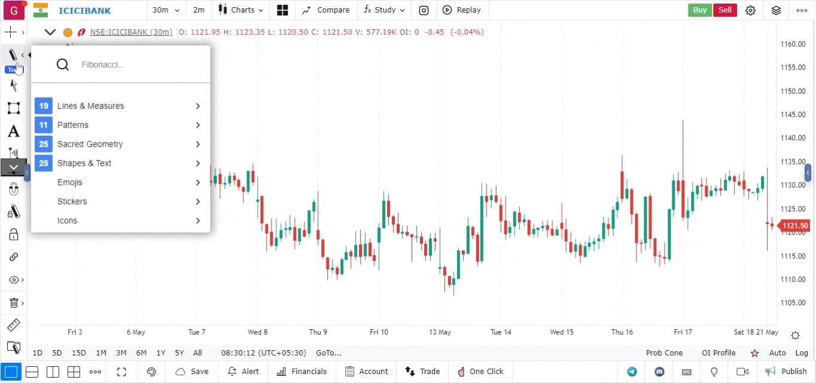This screenshot has height=383, width=816.
Task: Expand the Charts type dropdown
Action: pyautogui.click(x=240, y=10)
